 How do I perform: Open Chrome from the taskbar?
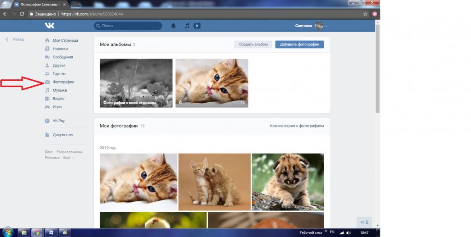(37, 232)
